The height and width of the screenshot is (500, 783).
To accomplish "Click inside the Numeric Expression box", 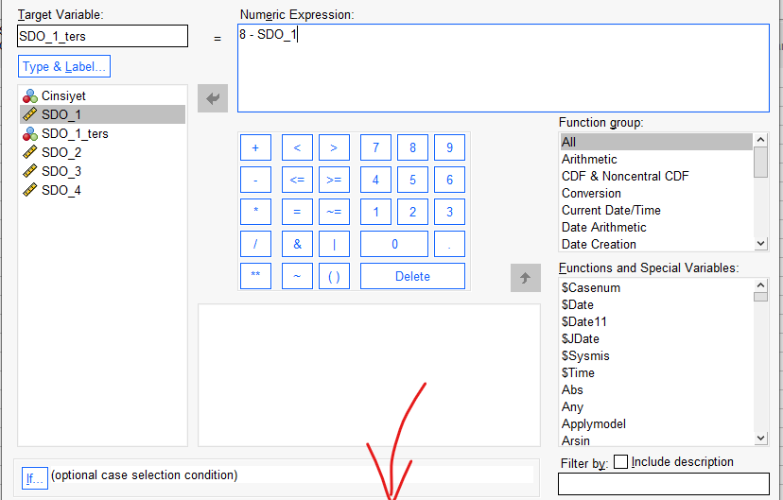I will (503, 68).
